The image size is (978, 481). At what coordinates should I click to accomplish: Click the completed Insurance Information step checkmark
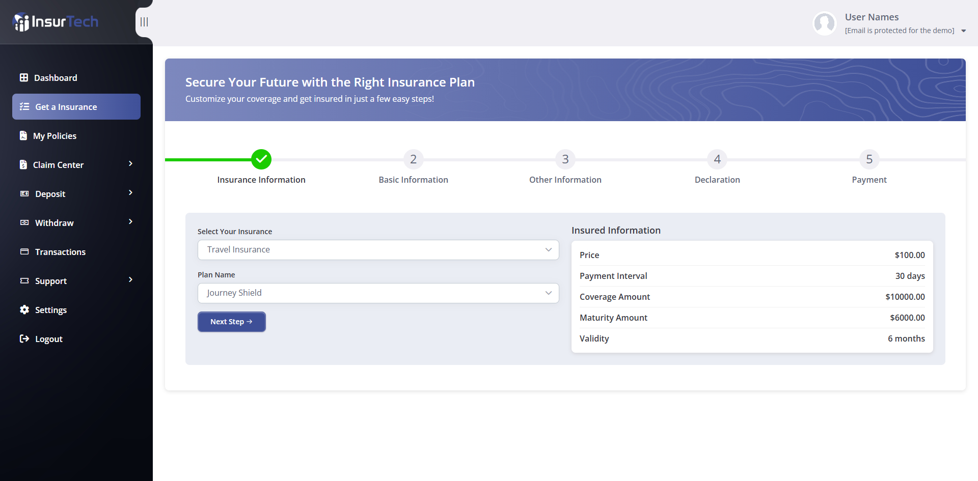click(261, 159)
